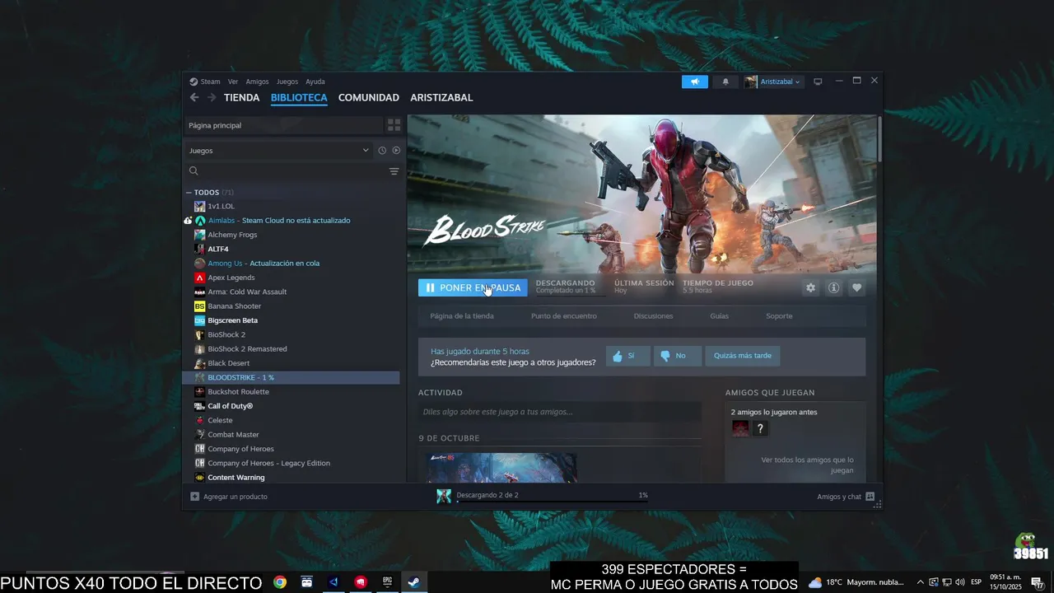Go back with the left arrow
The image size is (1054, 593).
point(194,97)
